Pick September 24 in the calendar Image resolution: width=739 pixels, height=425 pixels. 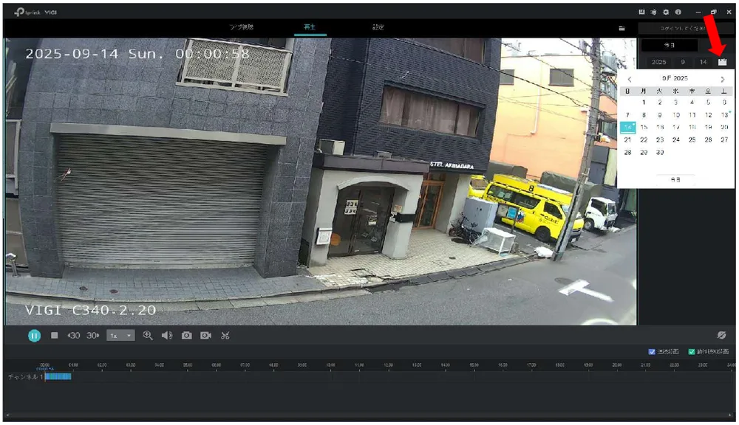(676, 139)
